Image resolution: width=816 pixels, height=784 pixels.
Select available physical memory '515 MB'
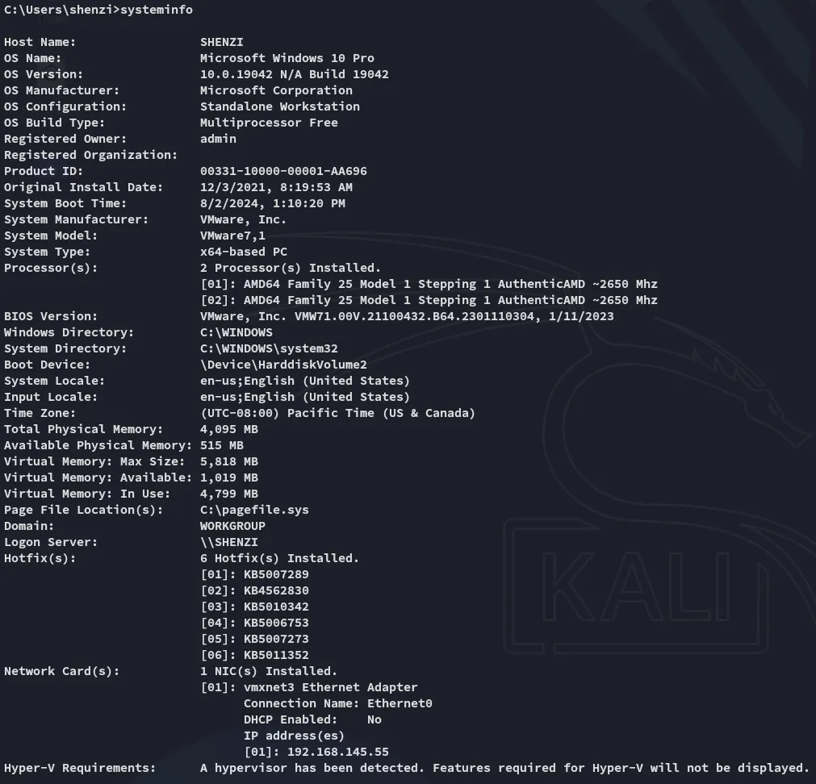coord(222,445)
